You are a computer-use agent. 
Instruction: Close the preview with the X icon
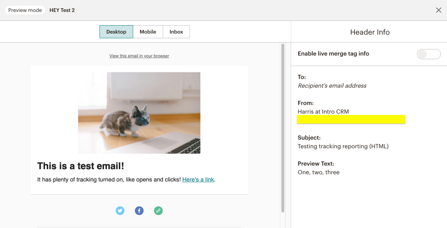pyautogui.click(x=438, y=10)
